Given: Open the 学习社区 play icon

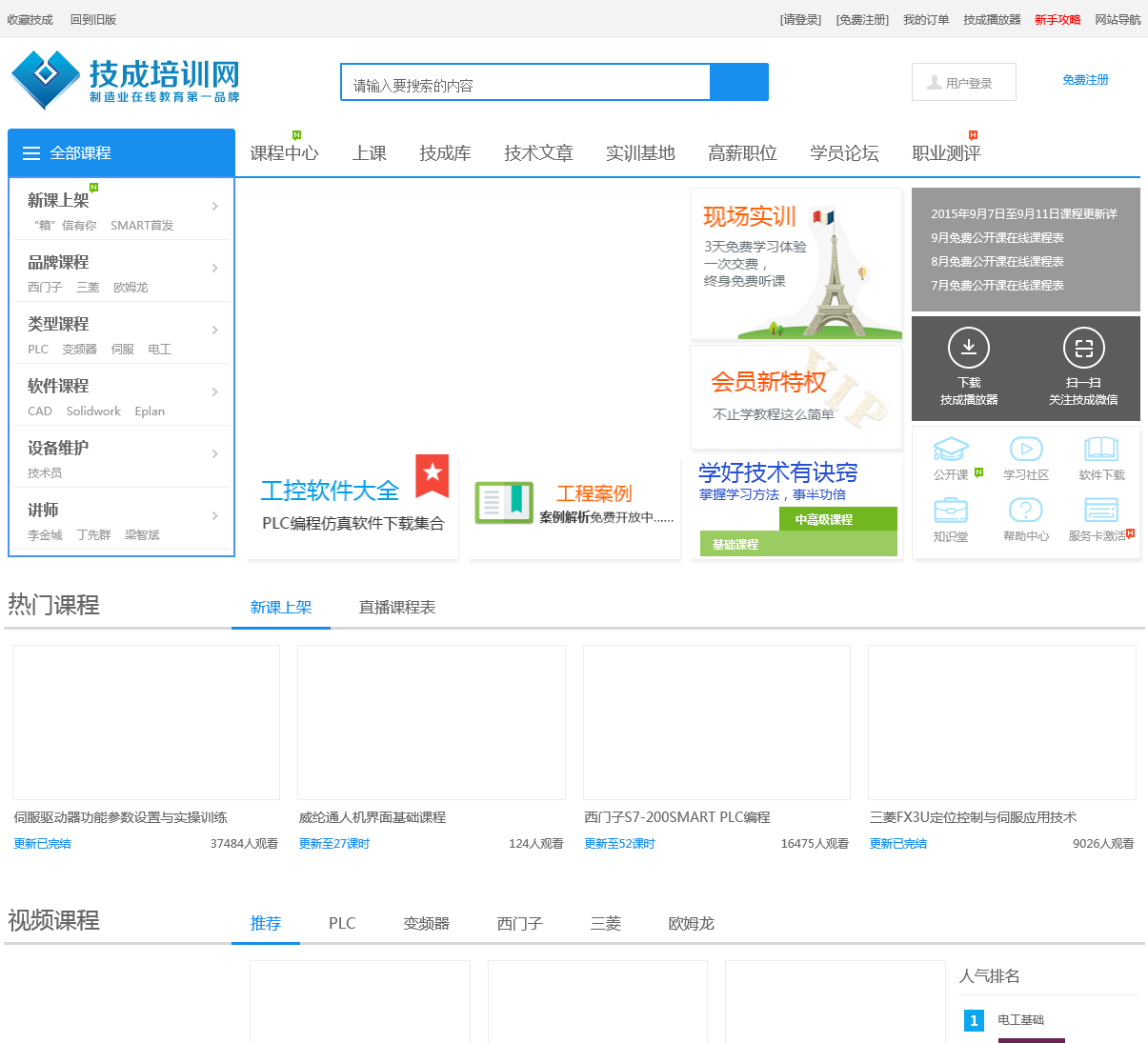Looking at the screenshot, I should point(1025,450).
